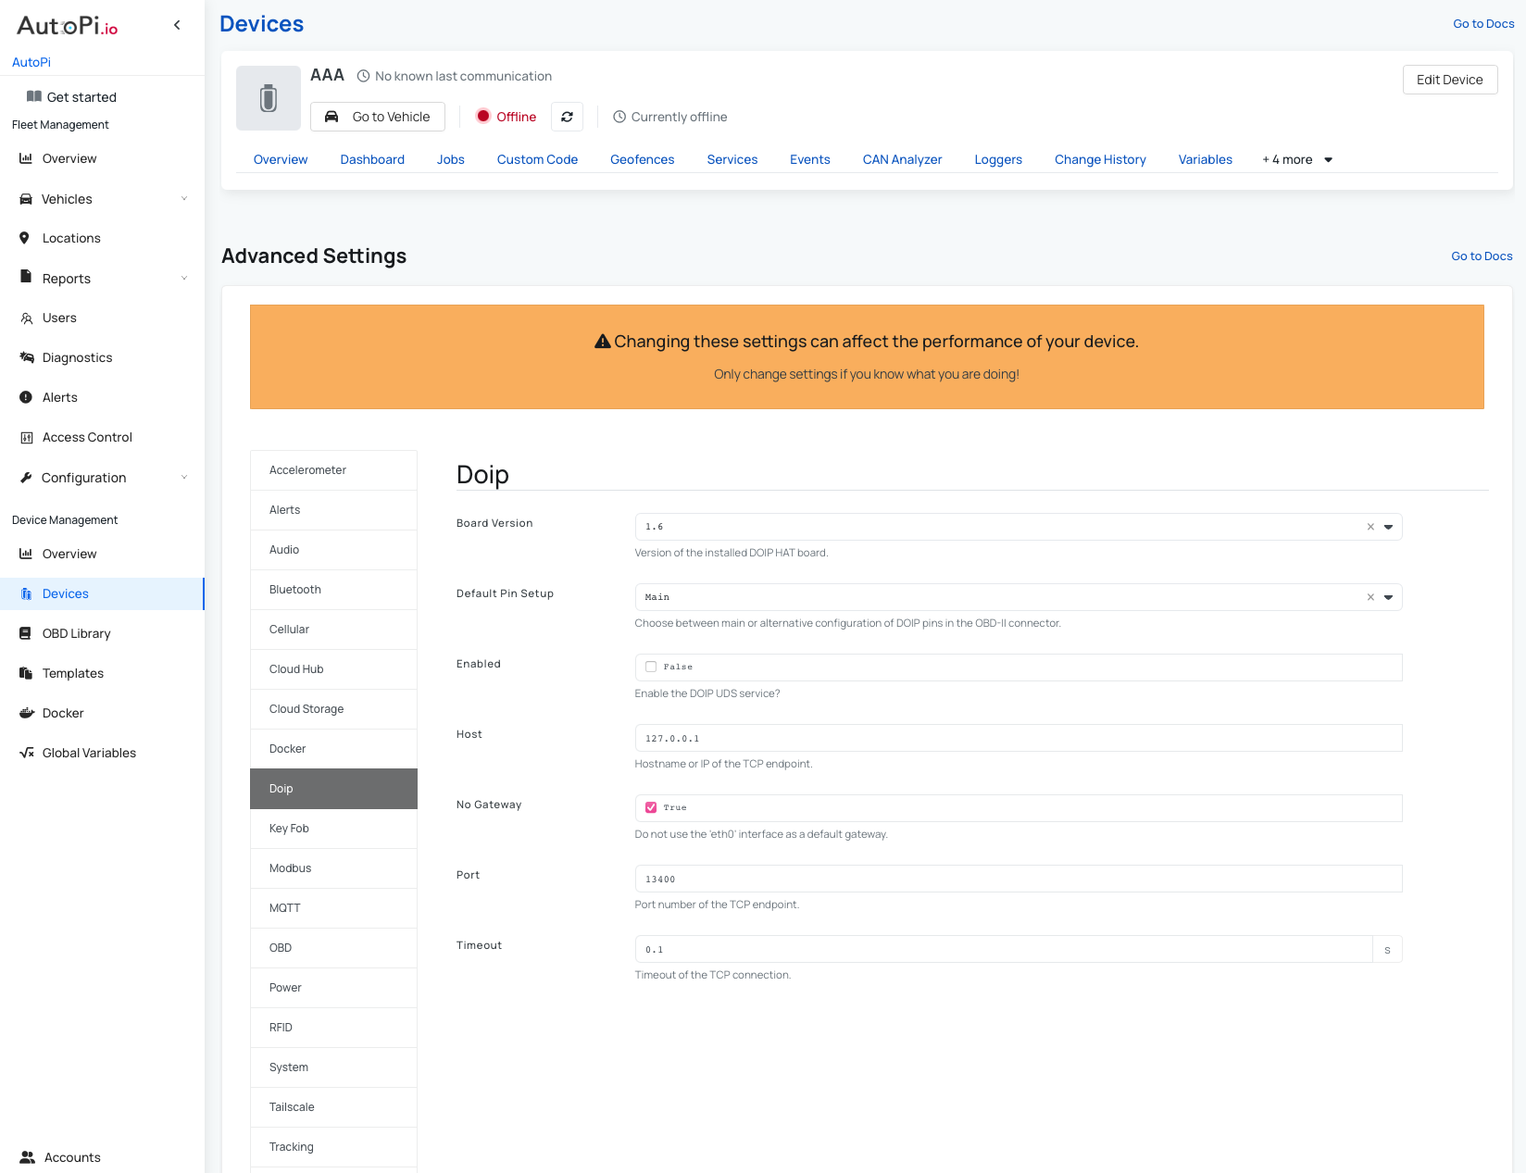Click the refresh status icon button
The width and height of the screenshot is (1526, 1173).
[x=567, y=117]
